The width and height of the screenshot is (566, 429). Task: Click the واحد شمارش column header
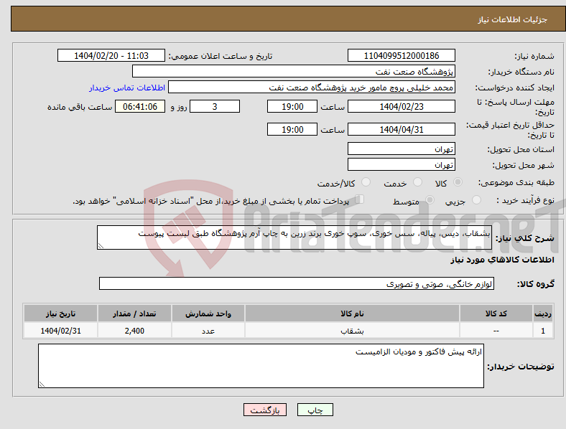pos(208,313)
